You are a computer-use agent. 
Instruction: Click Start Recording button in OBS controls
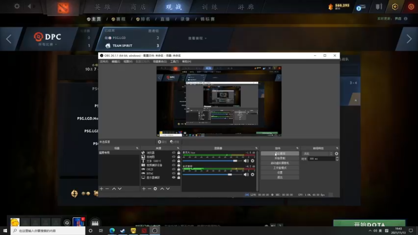click(280, 158)
